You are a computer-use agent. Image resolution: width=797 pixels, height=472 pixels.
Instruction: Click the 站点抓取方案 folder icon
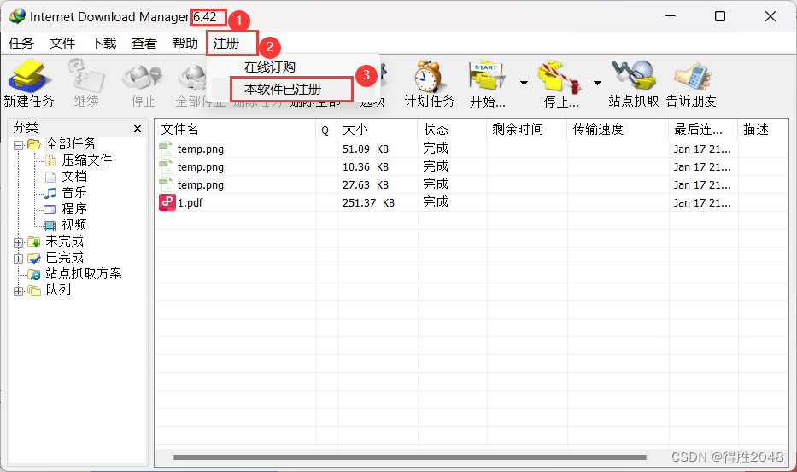[x=34, y=274]
